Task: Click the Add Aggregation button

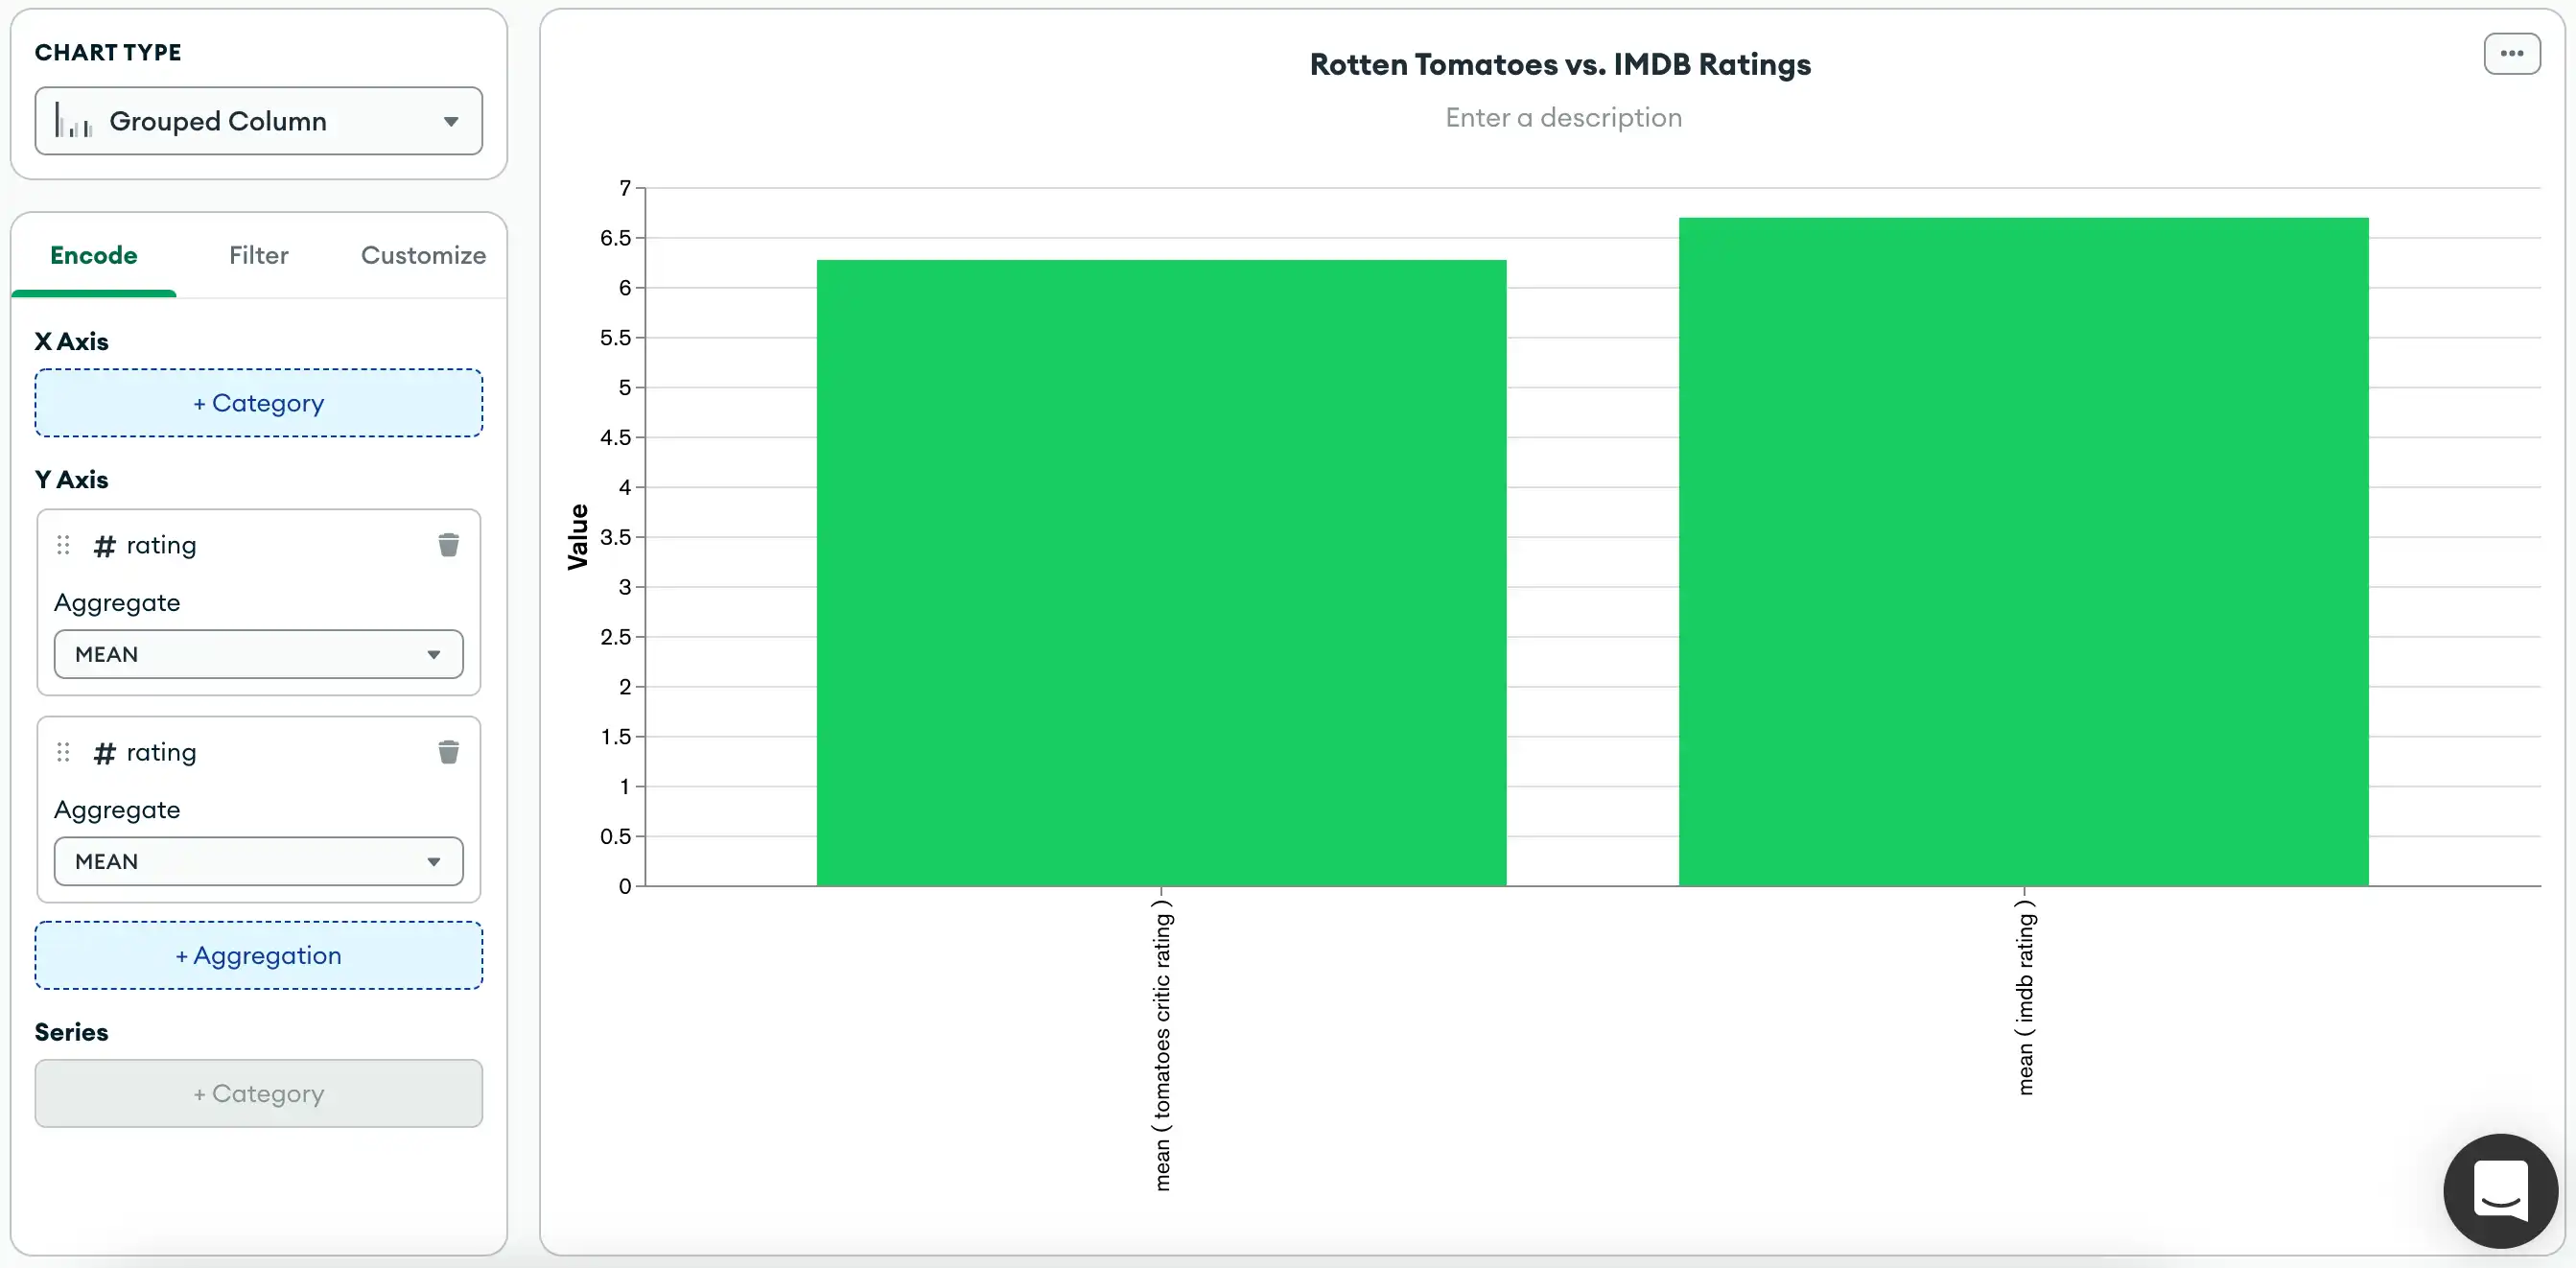Action: pos(258,954)
